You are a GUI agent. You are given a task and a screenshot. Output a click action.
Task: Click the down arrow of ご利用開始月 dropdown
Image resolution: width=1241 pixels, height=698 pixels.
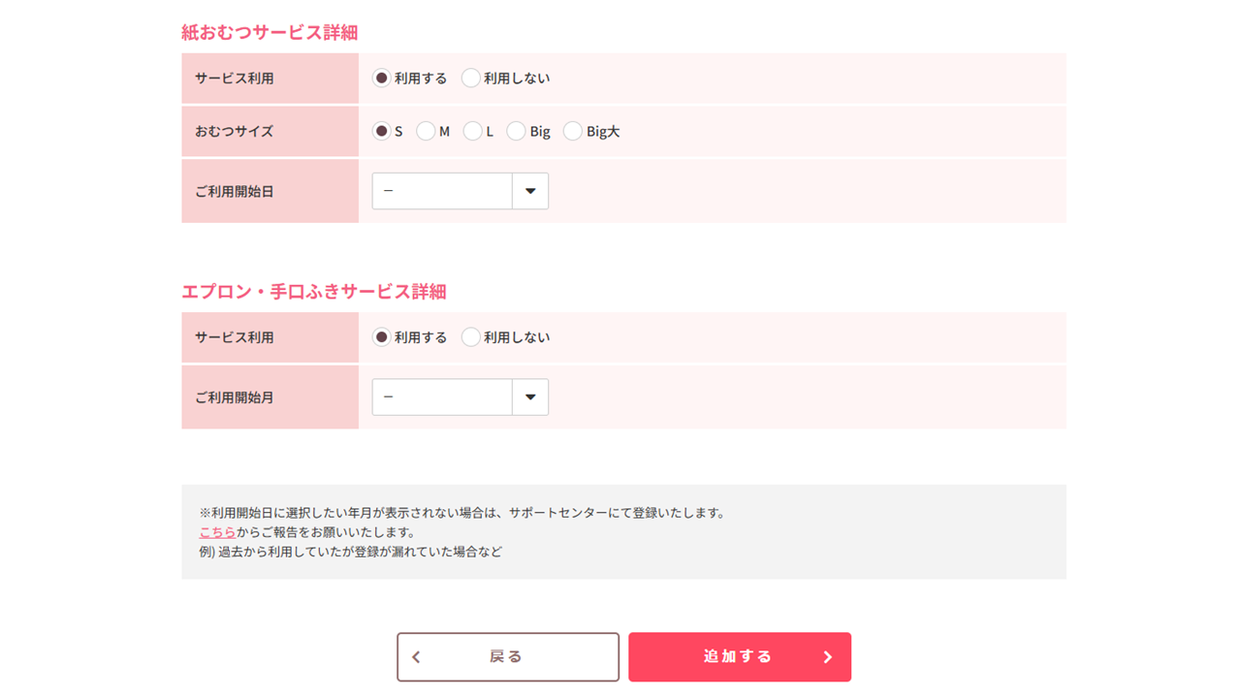[530, 397]
